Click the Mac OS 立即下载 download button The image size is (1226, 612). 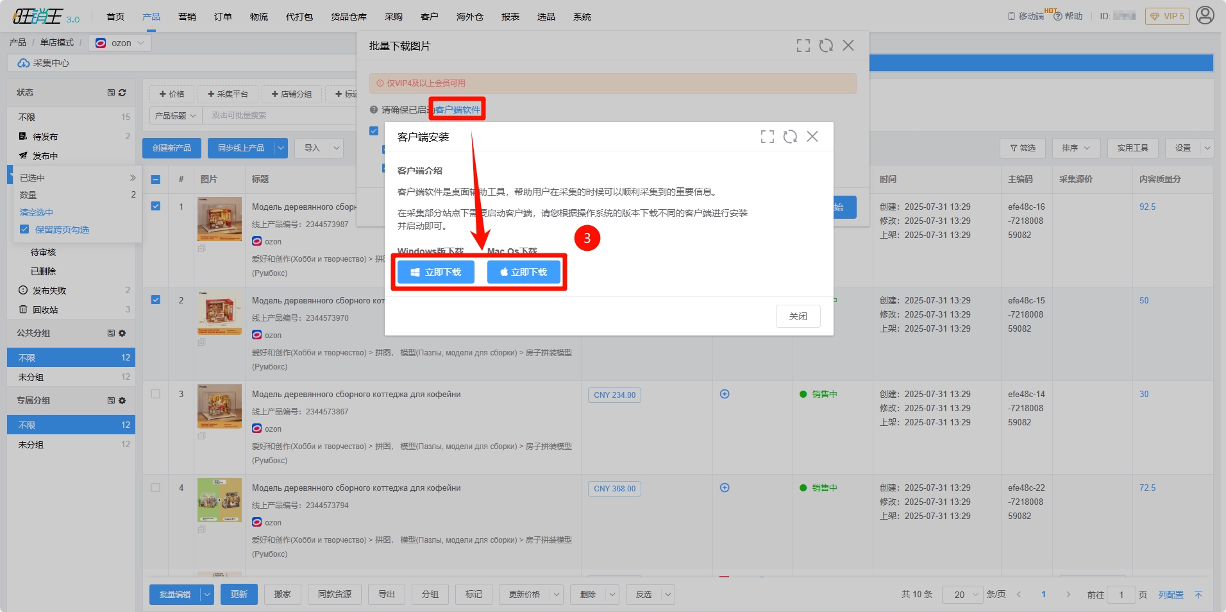pos(523,272)
